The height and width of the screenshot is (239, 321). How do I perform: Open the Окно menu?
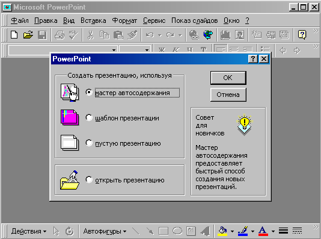[x=231, y=20]
